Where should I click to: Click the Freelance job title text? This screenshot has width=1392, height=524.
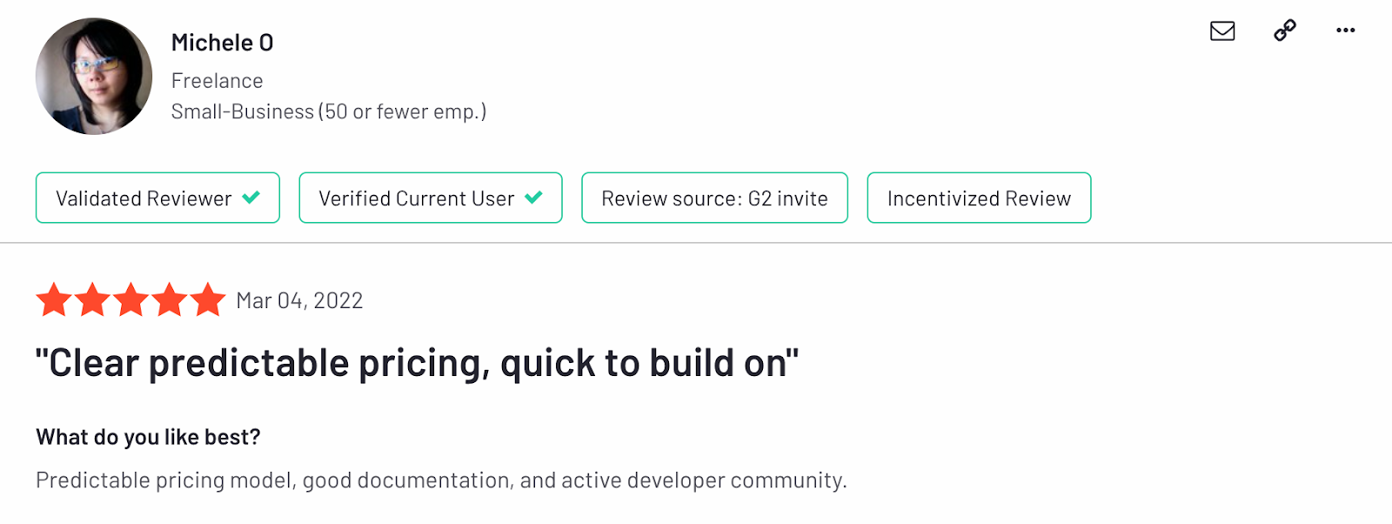(217, 81)
